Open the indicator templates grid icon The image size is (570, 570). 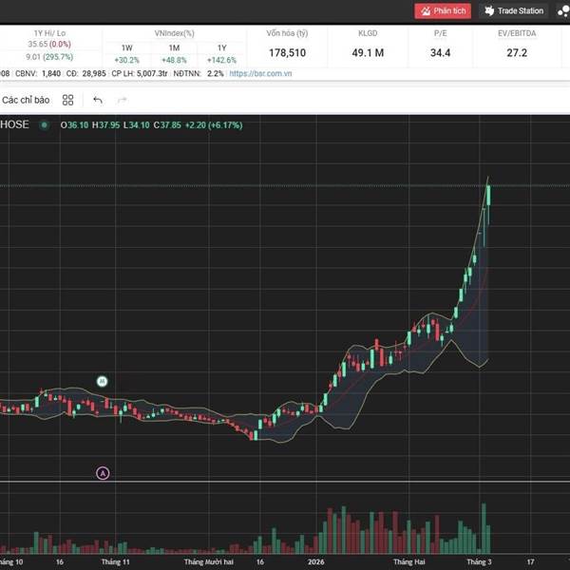[68, 100]
